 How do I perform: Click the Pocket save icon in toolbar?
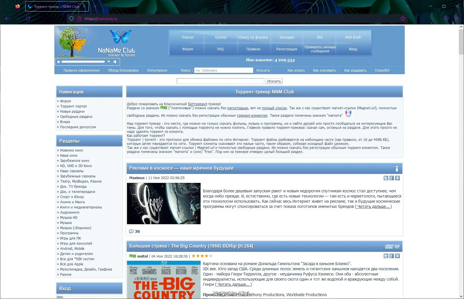coord(446,18)
